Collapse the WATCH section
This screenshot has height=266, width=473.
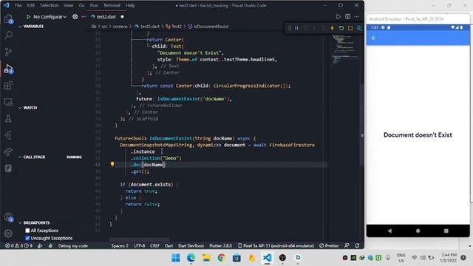[x=28, y=108]
